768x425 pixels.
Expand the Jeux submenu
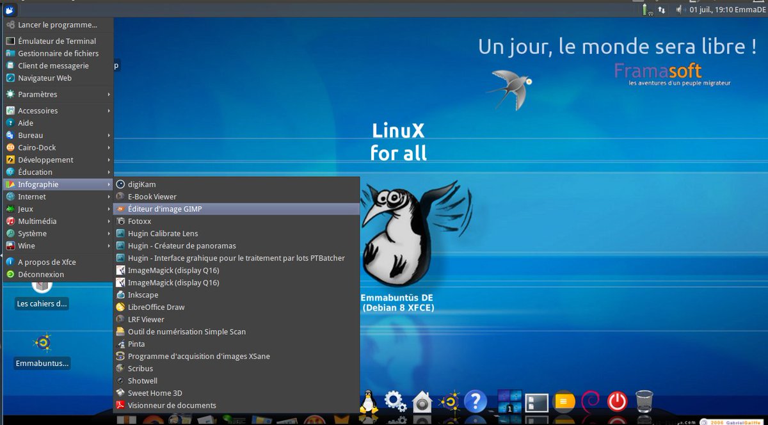point(58,209)
